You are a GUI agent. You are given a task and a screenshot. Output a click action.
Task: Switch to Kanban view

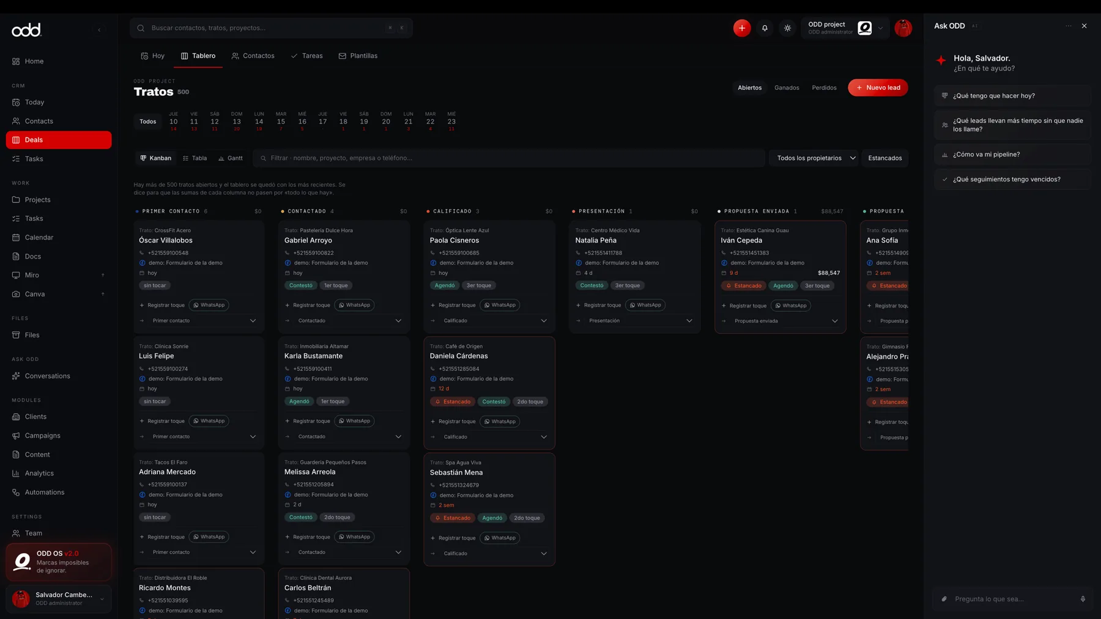coord(155,158)
